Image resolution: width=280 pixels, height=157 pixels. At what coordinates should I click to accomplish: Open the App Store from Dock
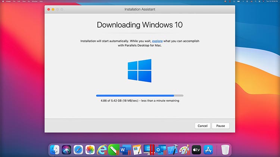point(208,150)
